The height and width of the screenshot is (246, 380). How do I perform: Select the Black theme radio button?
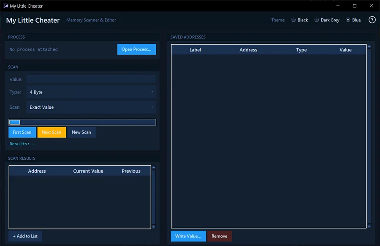tap(293, 20)
